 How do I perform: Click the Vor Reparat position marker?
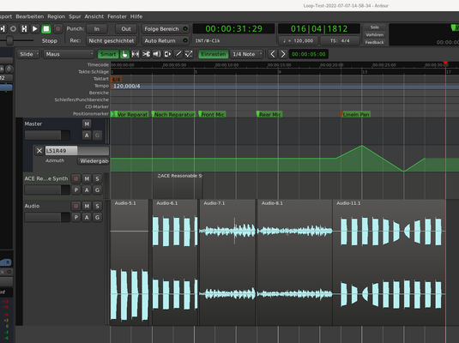coord(131,114)
